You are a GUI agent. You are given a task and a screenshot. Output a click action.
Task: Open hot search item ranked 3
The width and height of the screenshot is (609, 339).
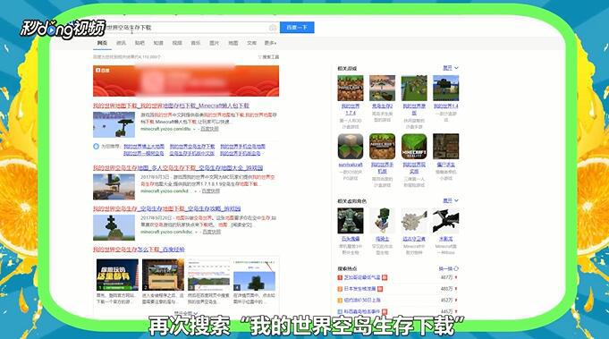[x=362, y=301]
